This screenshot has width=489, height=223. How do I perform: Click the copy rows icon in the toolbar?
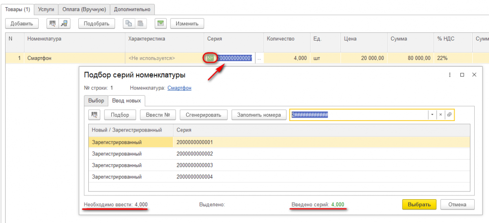129,23
